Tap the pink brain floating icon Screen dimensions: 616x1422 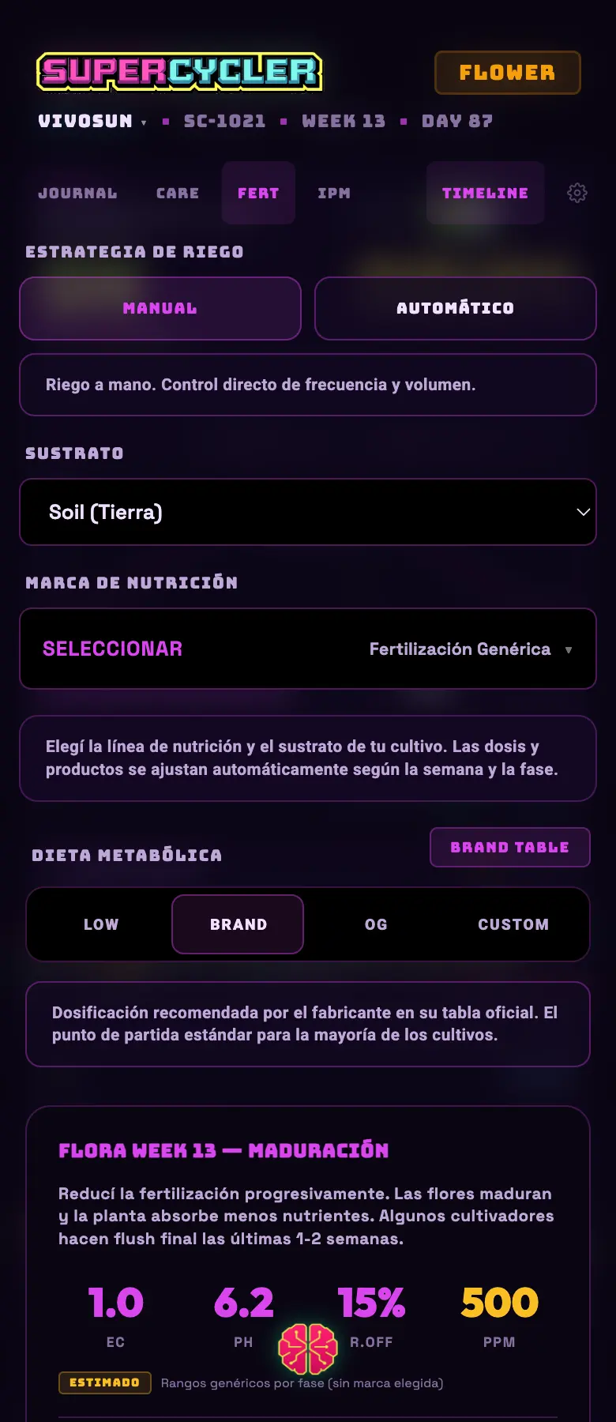point(308,1349)
